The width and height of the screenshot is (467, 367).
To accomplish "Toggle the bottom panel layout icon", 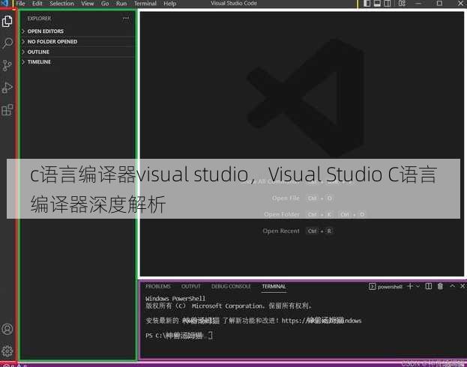I will (377, 3).
